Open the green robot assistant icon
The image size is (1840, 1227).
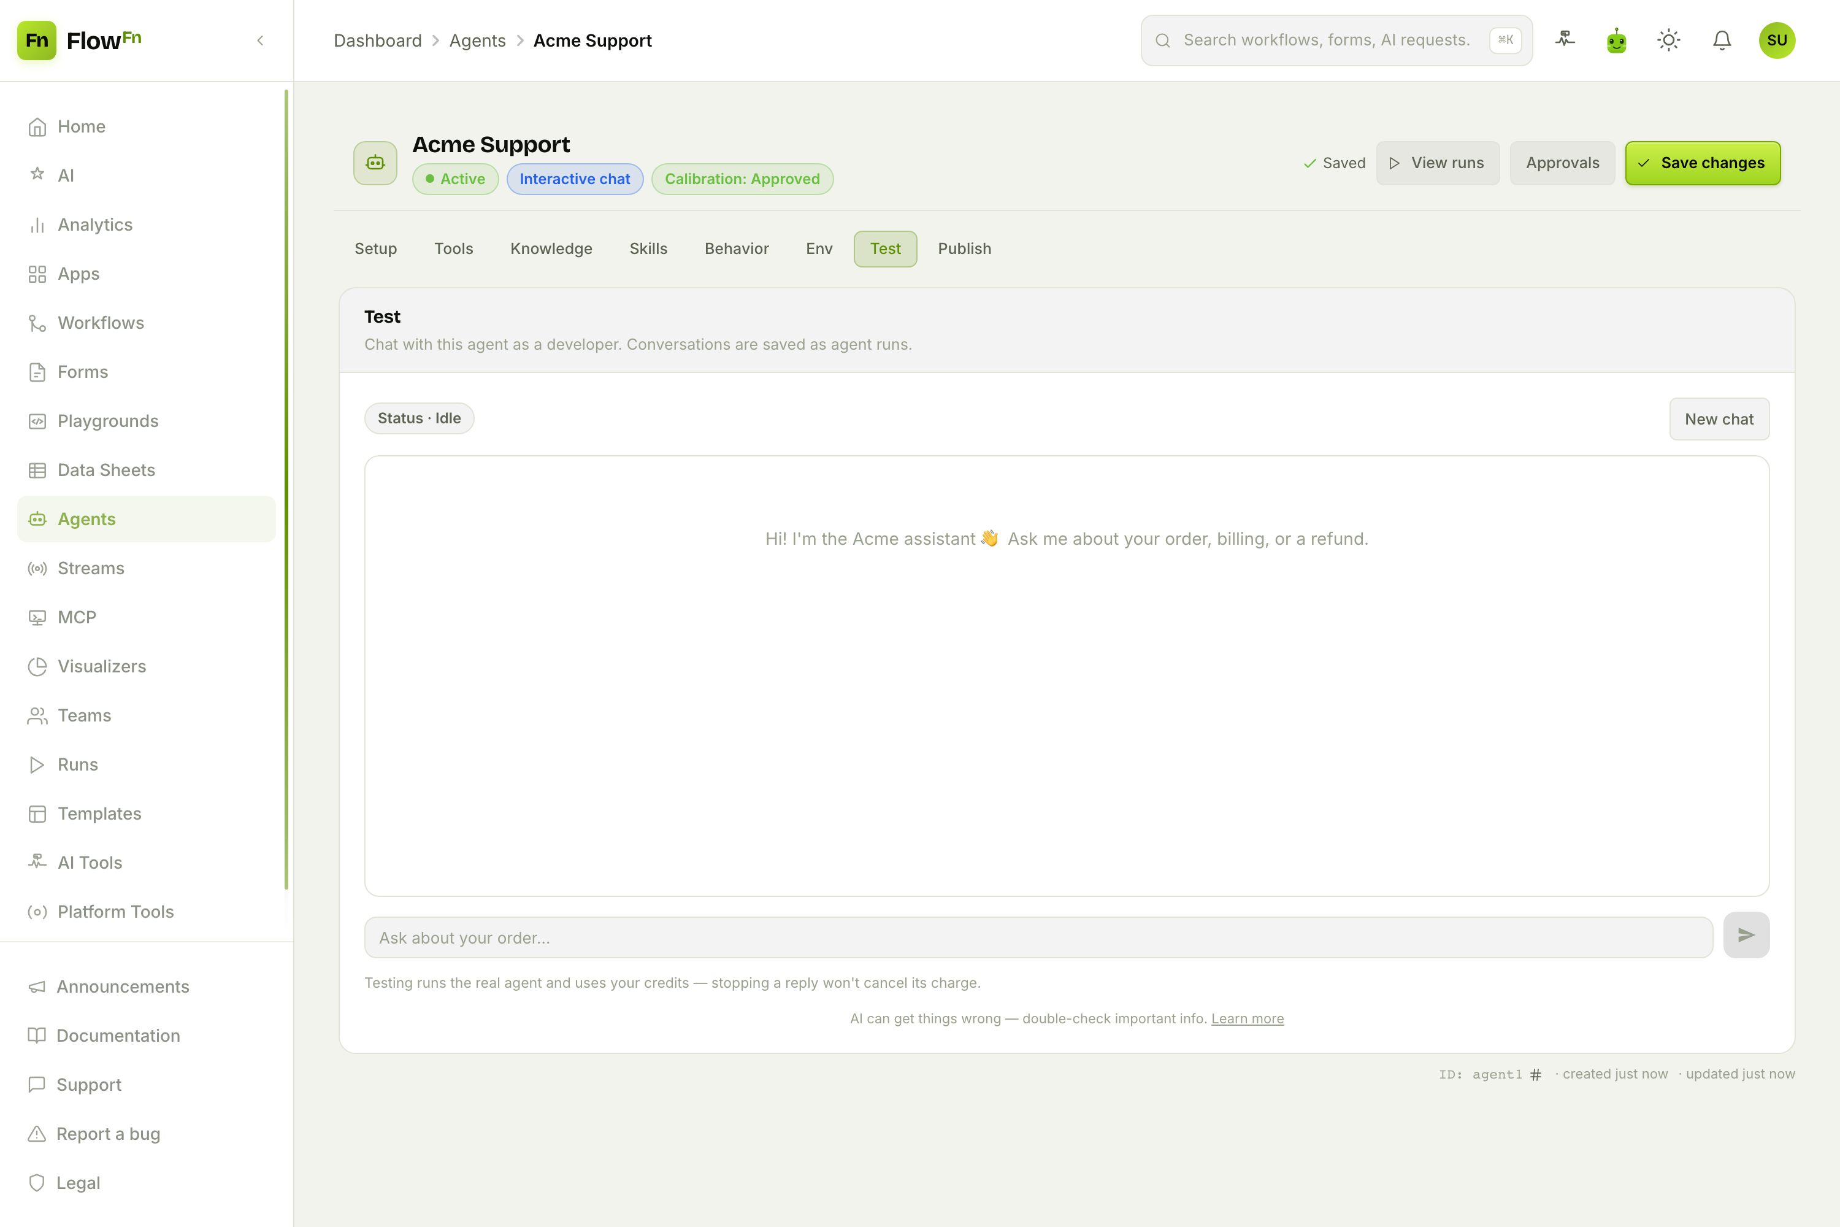[x=1616, y=40]
